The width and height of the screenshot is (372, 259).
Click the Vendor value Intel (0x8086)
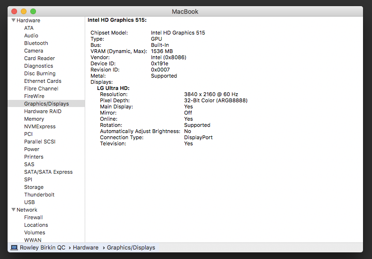pos(168,57)
